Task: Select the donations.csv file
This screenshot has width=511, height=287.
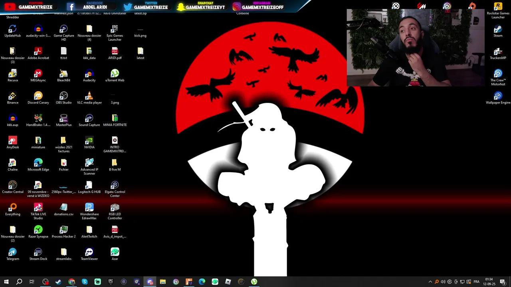Action: tap(63, 210)
